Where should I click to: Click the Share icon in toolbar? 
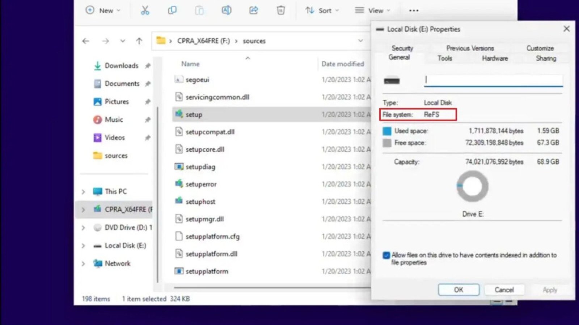pos(254,10)
